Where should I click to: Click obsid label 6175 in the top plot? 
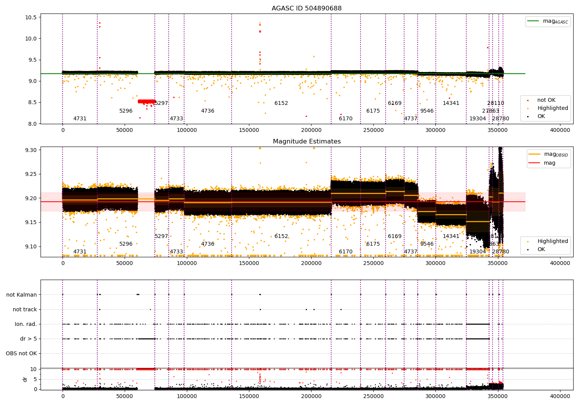[x=373, y=111]
